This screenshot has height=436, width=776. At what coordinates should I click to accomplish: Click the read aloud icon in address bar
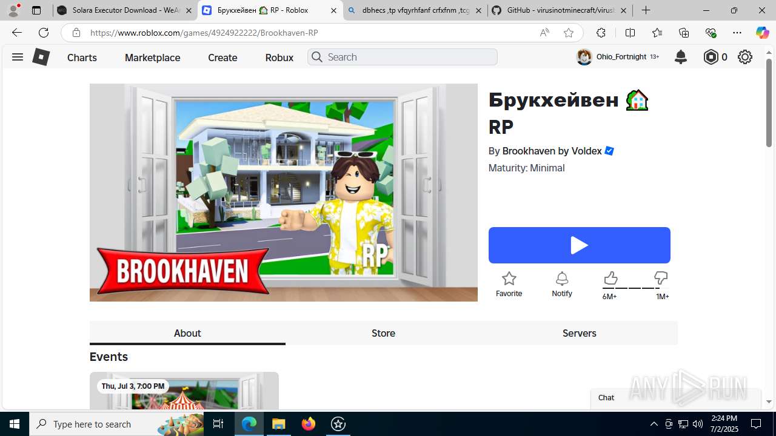point(544,33)
